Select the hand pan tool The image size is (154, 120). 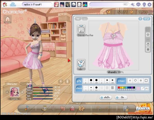148,45
